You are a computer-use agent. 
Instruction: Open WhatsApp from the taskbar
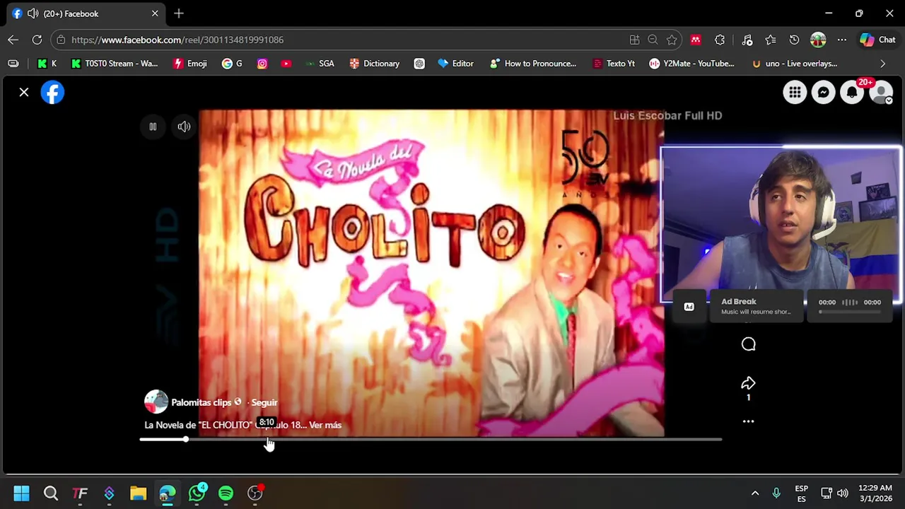(x=197, y=493)
